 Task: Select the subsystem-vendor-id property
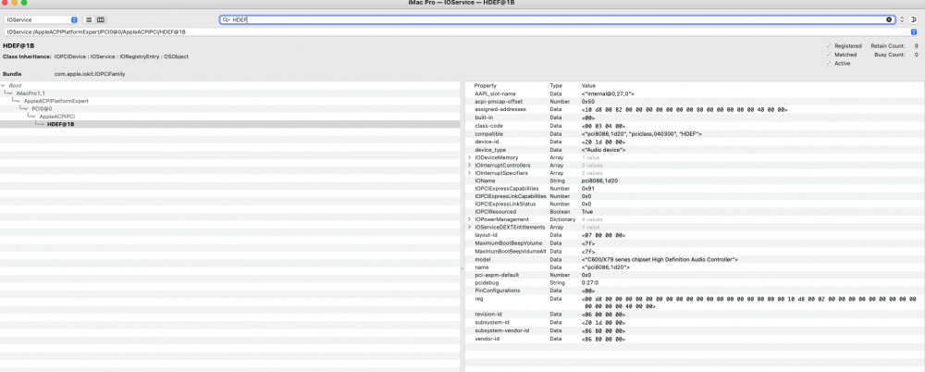[695, 330]
